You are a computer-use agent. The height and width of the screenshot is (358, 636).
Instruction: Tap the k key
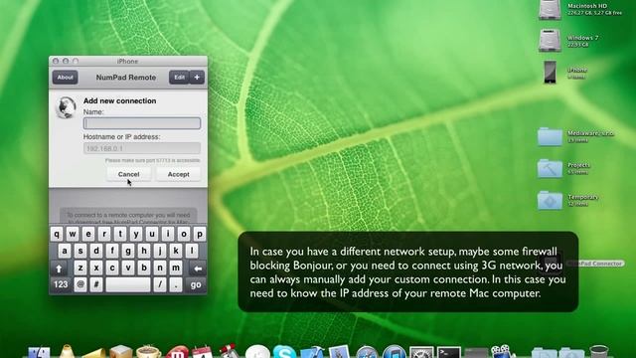tap(176, 252)
